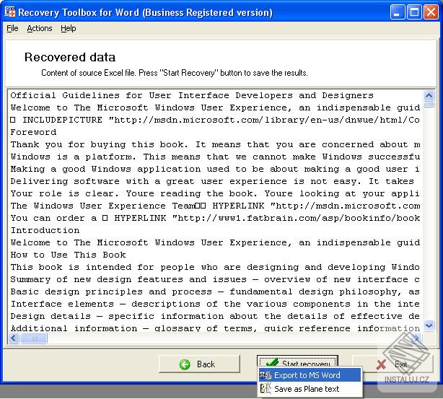Click the line starting 'Additional information'

coord(215,328)
